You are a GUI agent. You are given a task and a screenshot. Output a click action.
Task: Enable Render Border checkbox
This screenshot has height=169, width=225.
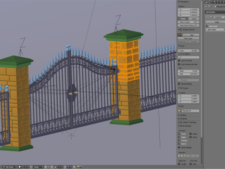179,84
